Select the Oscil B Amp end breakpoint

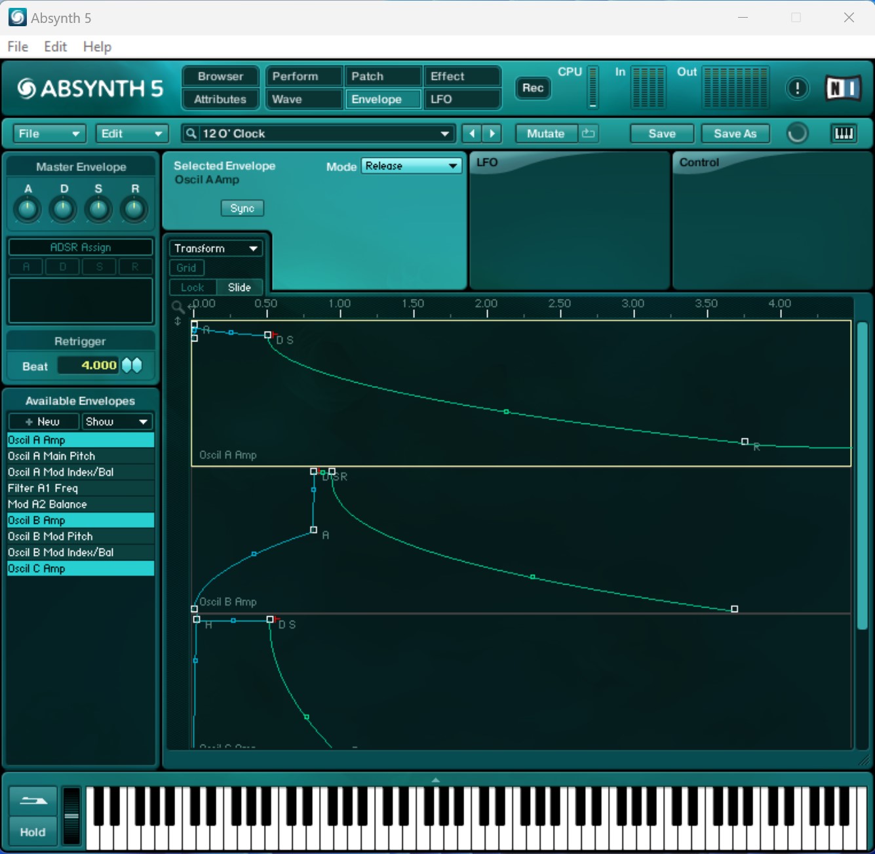pos(735,609)
